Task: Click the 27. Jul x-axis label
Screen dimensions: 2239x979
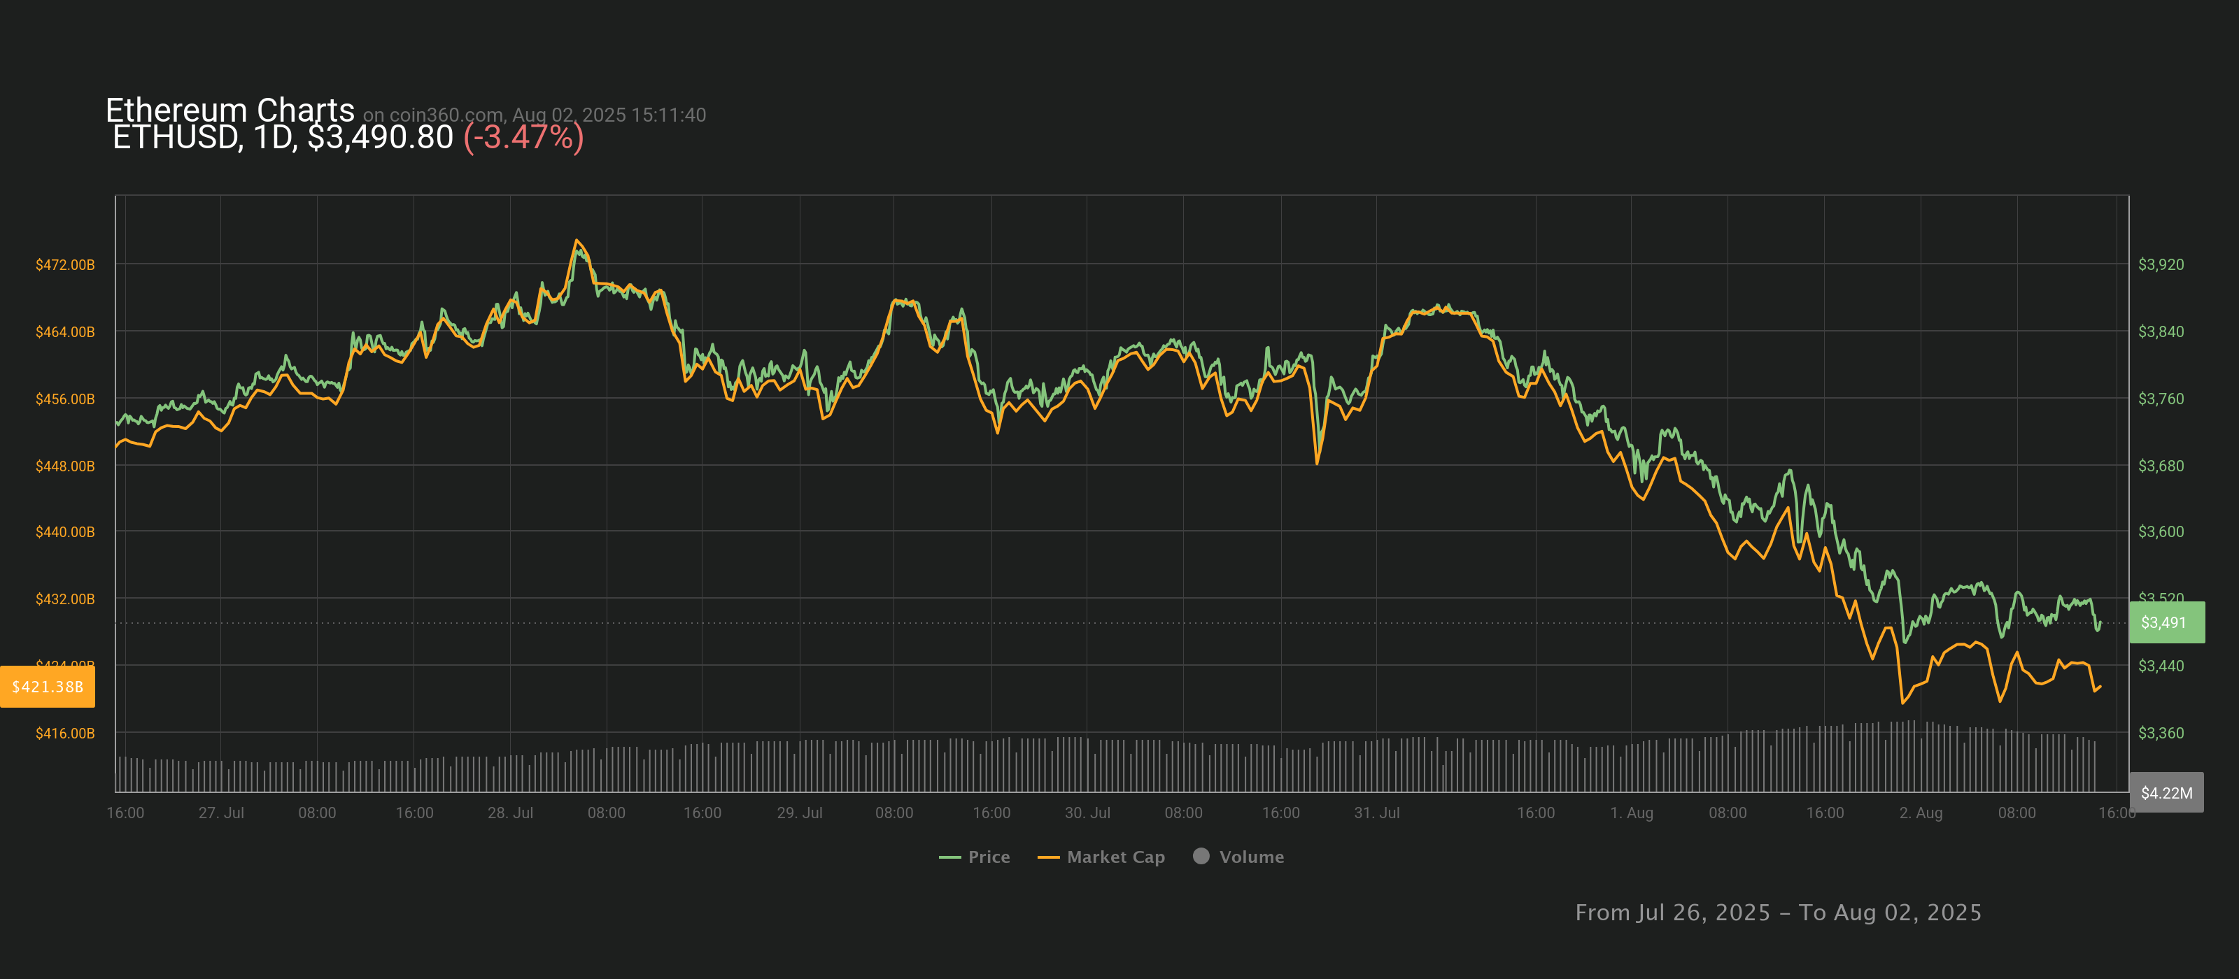Action: pos(221,812)
